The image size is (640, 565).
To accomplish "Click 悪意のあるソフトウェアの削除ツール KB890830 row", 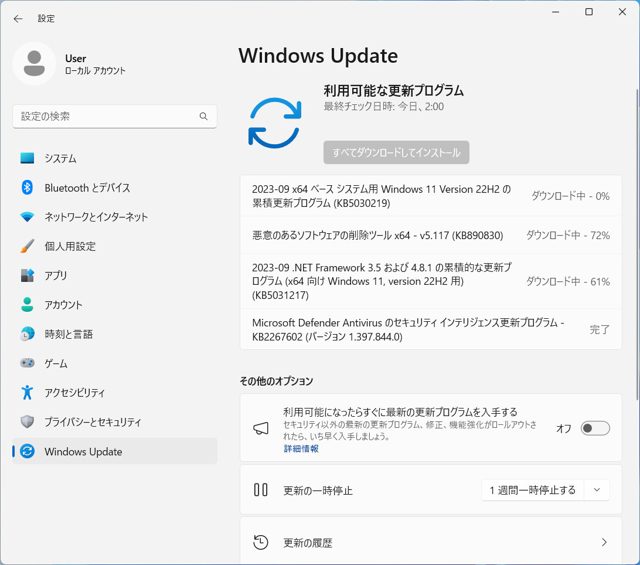I will [431, 235].
